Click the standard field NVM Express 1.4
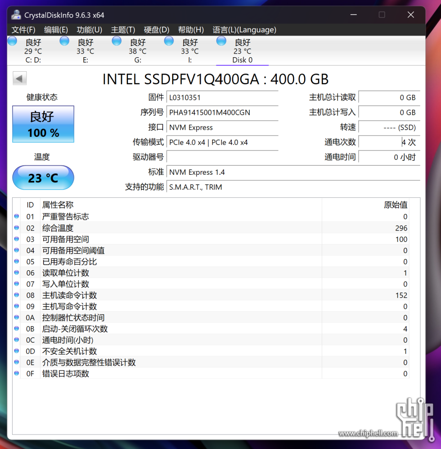 293,172
